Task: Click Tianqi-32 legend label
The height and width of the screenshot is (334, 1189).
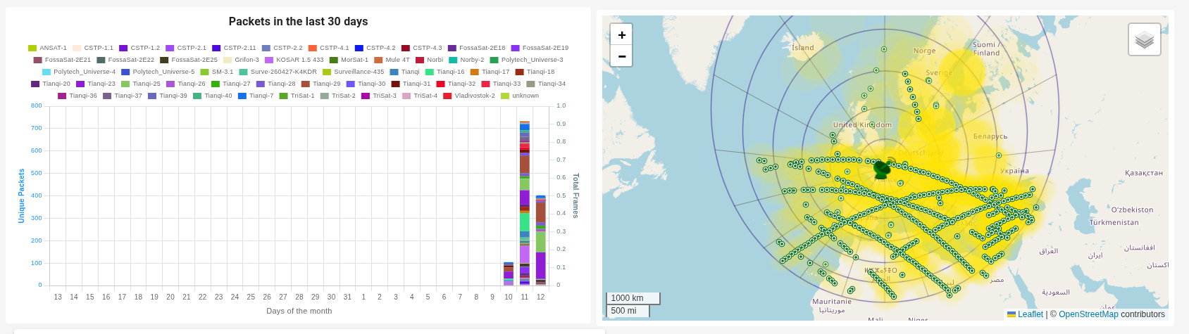Action: click(x=462, y=84)
